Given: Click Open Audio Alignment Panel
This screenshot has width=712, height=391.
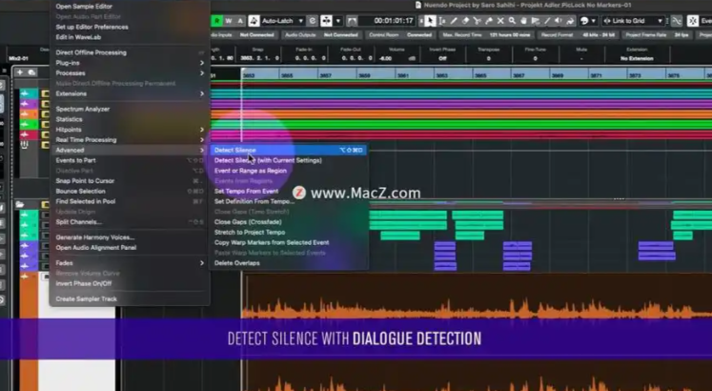Looking at the screenshot, I should tap(95, 247).
